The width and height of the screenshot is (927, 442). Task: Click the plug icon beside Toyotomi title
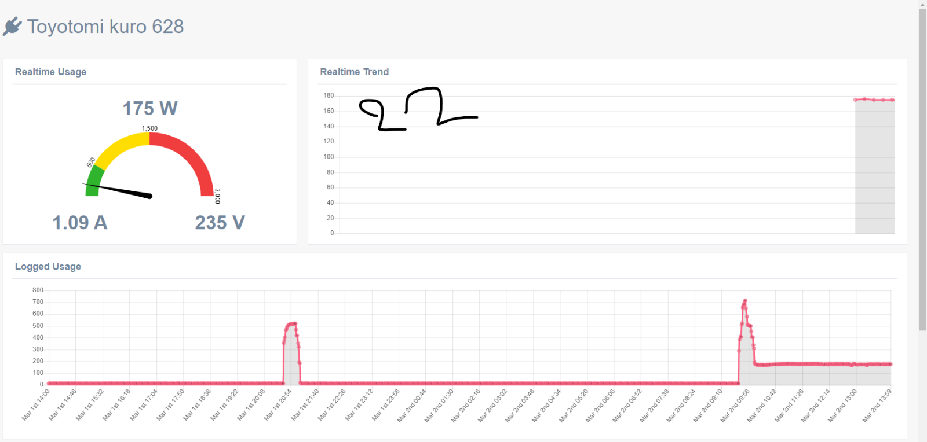point(12,27)
